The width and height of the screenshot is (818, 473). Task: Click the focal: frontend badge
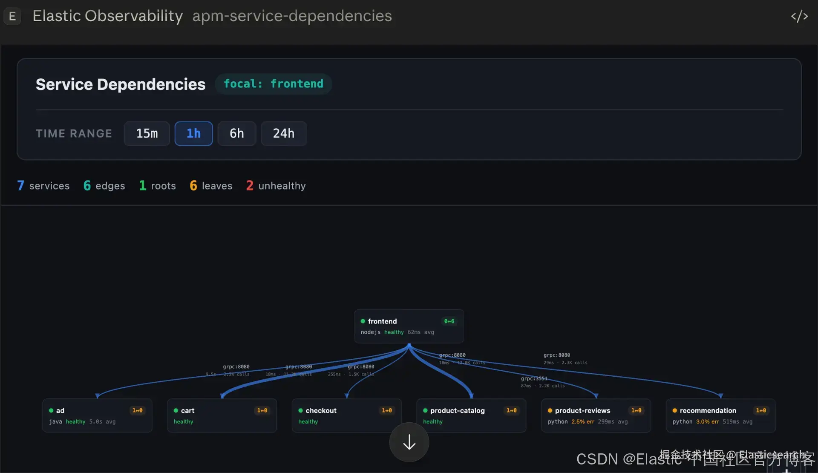coord(274,84)
